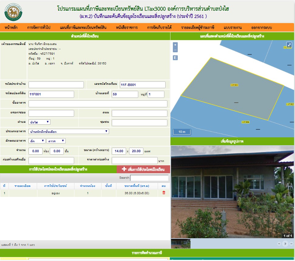Click the ก่อสร้างเสร็จเมื่อ input field

click(51, 160)
